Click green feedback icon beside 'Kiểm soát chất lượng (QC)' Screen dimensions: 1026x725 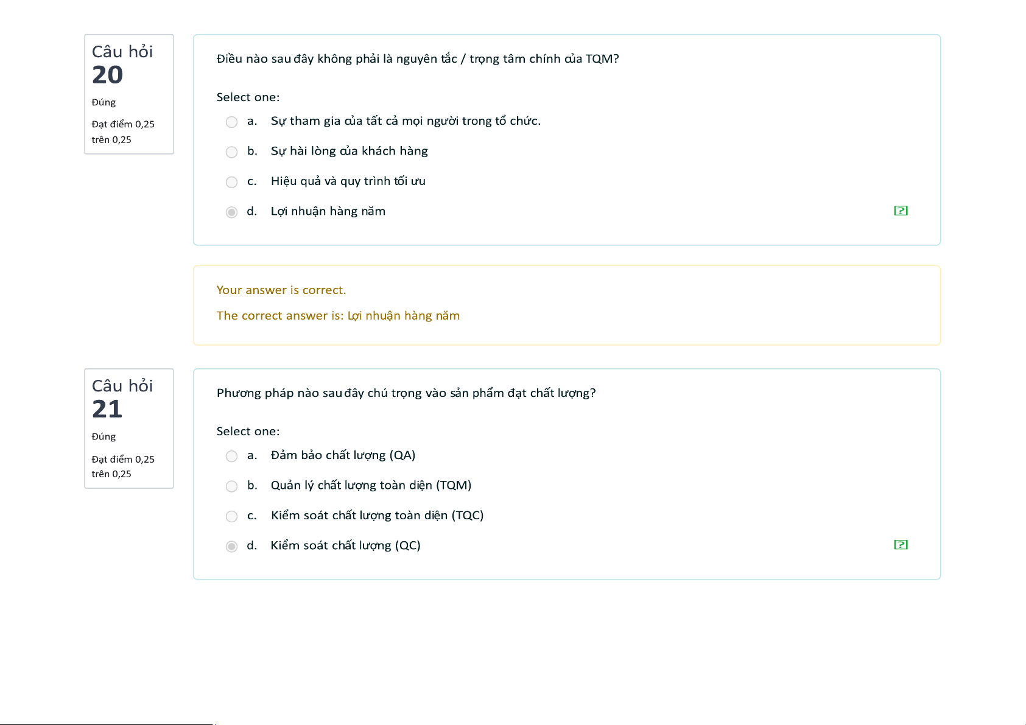901,545
